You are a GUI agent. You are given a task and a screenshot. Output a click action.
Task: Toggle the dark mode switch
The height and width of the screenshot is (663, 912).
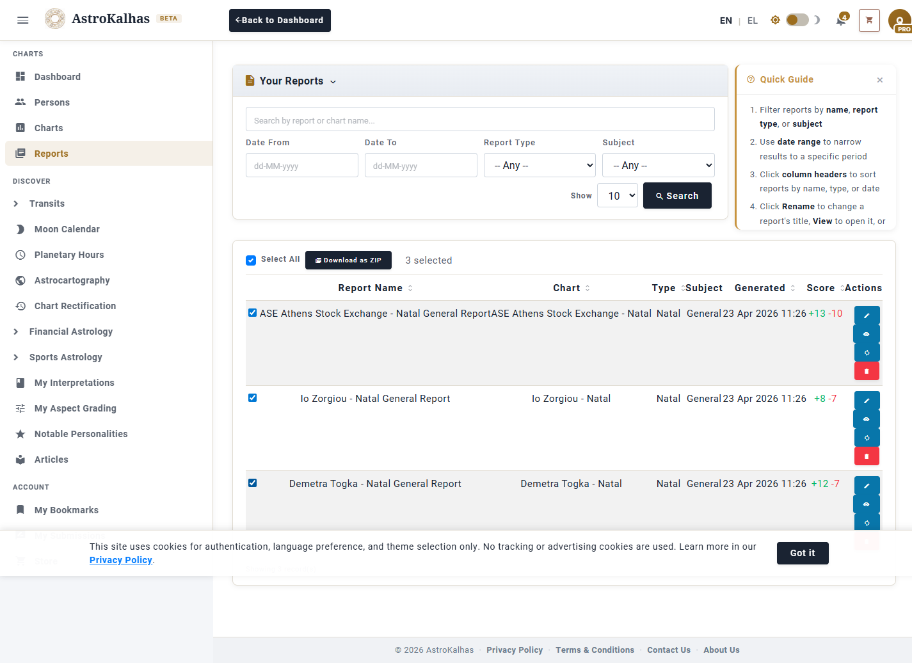point(797,20)
